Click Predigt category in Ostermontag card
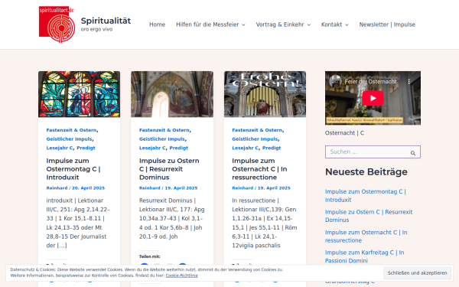This screenshot has height=287, width=459. tap(86, 148)
